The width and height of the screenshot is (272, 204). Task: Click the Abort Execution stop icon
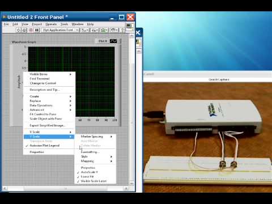[31, 30]
